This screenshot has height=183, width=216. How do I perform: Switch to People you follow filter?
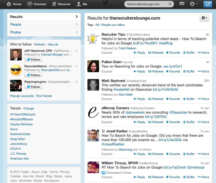pyautogui.click(x=113, y=25)
